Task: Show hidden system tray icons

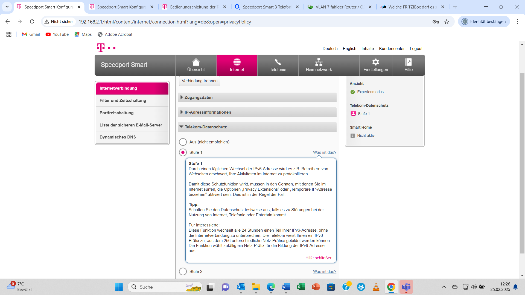Action: 444,287
